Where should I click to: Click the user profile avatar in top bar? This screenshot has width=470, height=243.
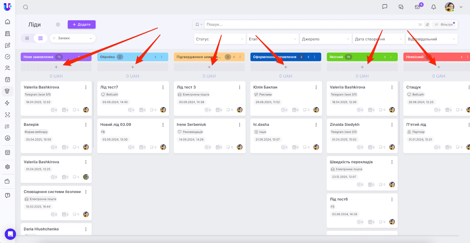pyautogui.click(x=449, y=7)
